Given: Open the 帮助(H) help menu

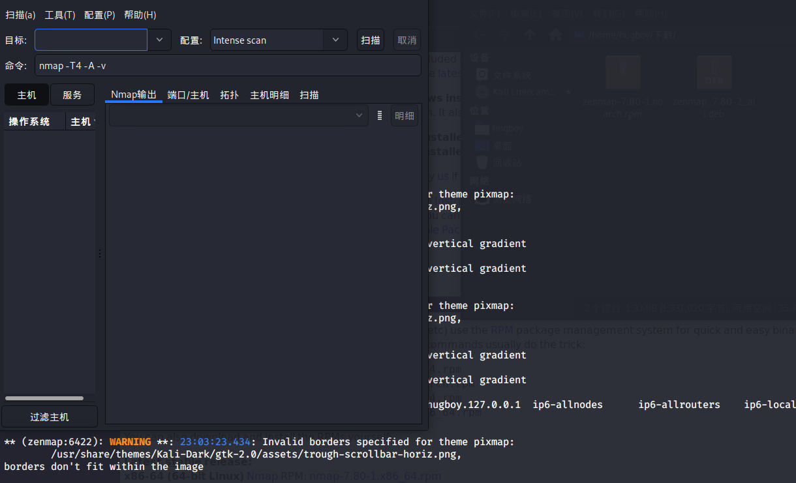Looking at the screenshot, I should click(139, 14).
